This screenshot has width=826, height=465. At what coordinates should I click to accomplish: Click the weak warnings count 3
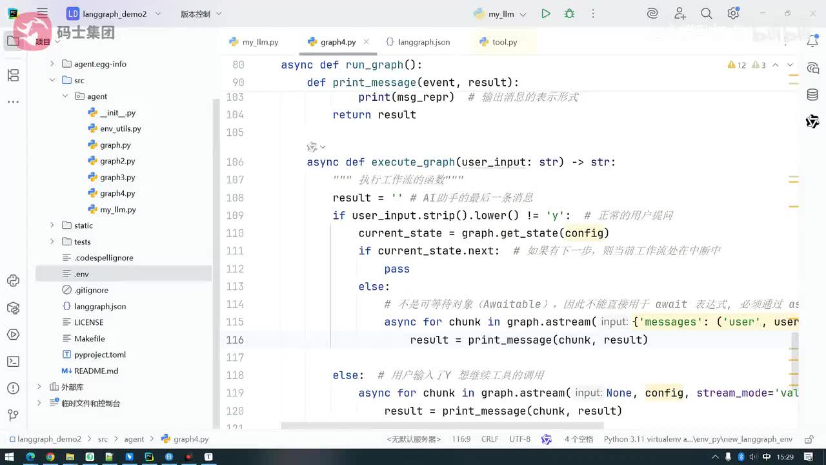759,65
